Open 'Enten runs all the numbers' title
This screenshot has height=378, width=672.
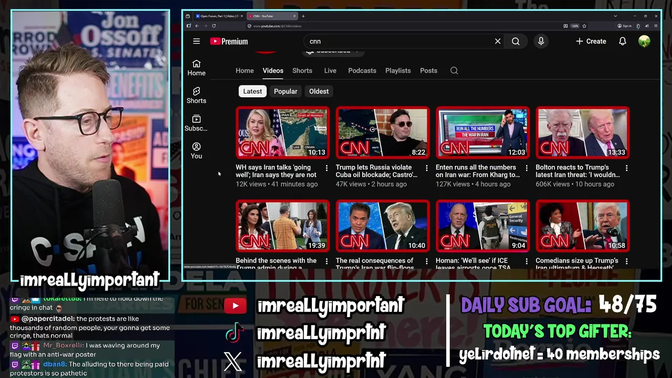pos(478,171)
